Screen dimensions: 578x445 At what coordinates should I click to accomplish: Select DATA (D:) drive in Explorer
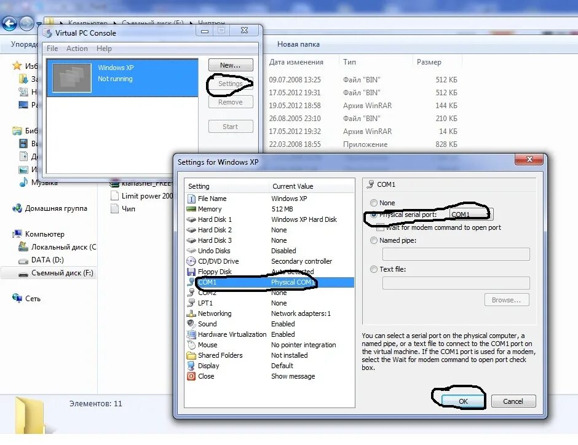[x=47, y=260]
